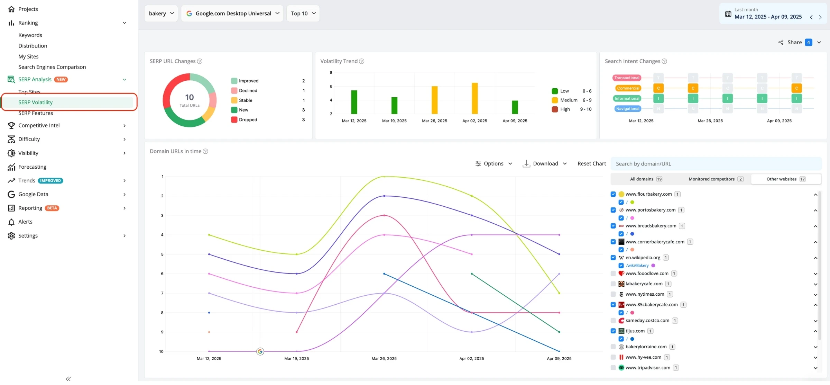Image resolution: width=830 pixels, height=385 pixels.
Task: Open the bakery keyword dropdown
Action: click(161, 14)
